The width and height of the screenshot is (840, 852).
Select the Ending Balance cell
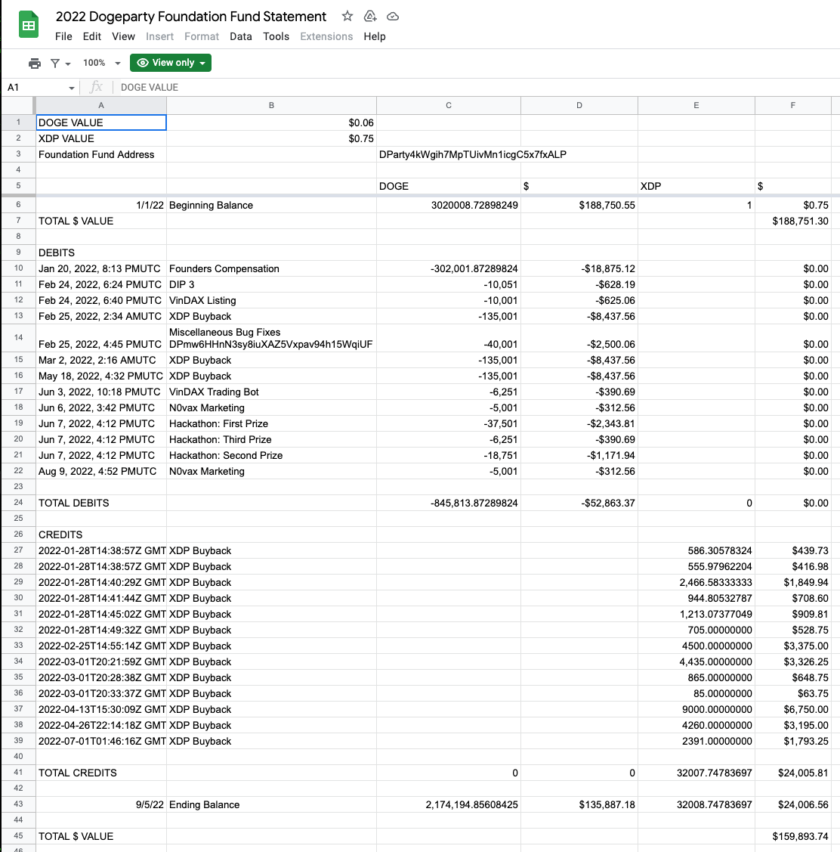(271, 804)
